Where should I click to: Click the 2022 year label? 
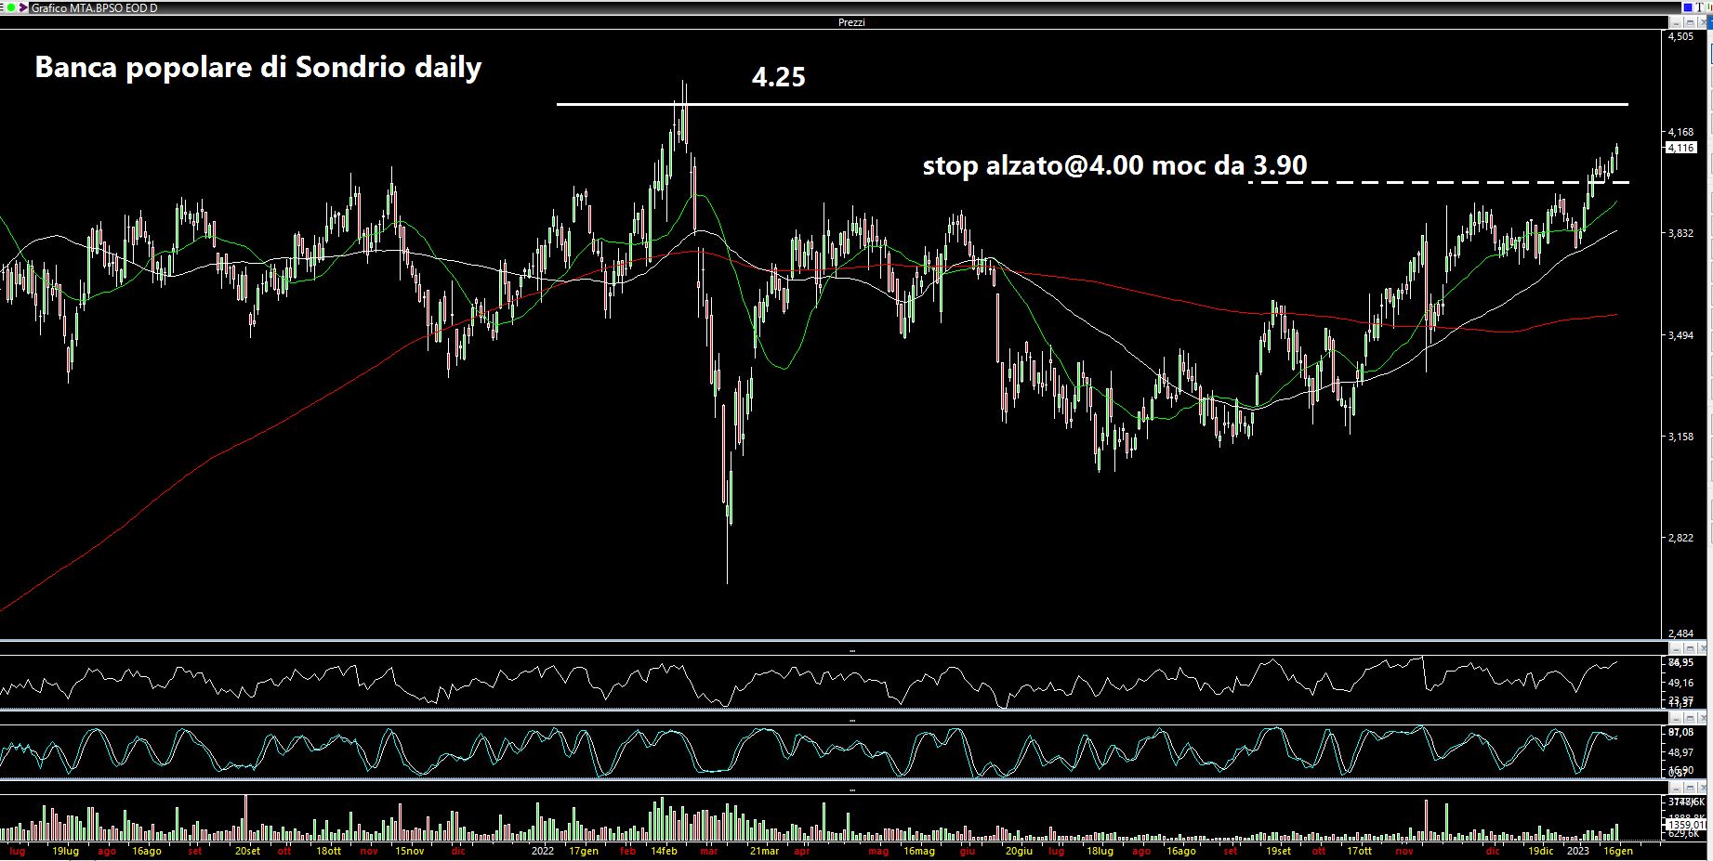tap(543, 851)
